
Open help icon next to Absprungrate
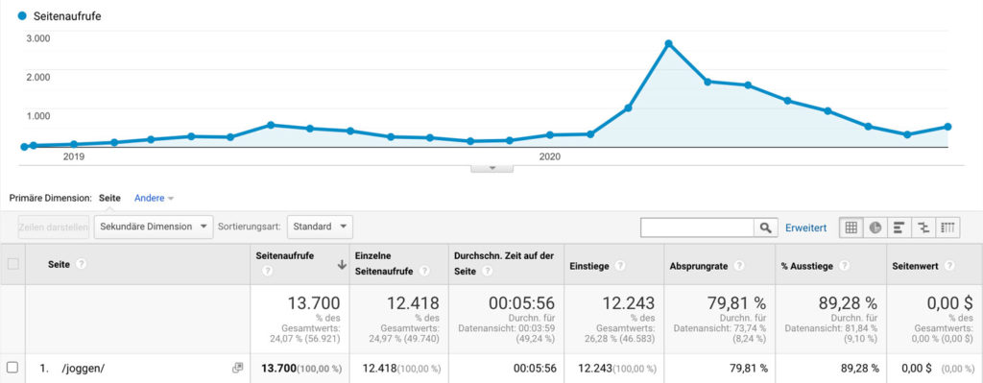pos(739,266)
